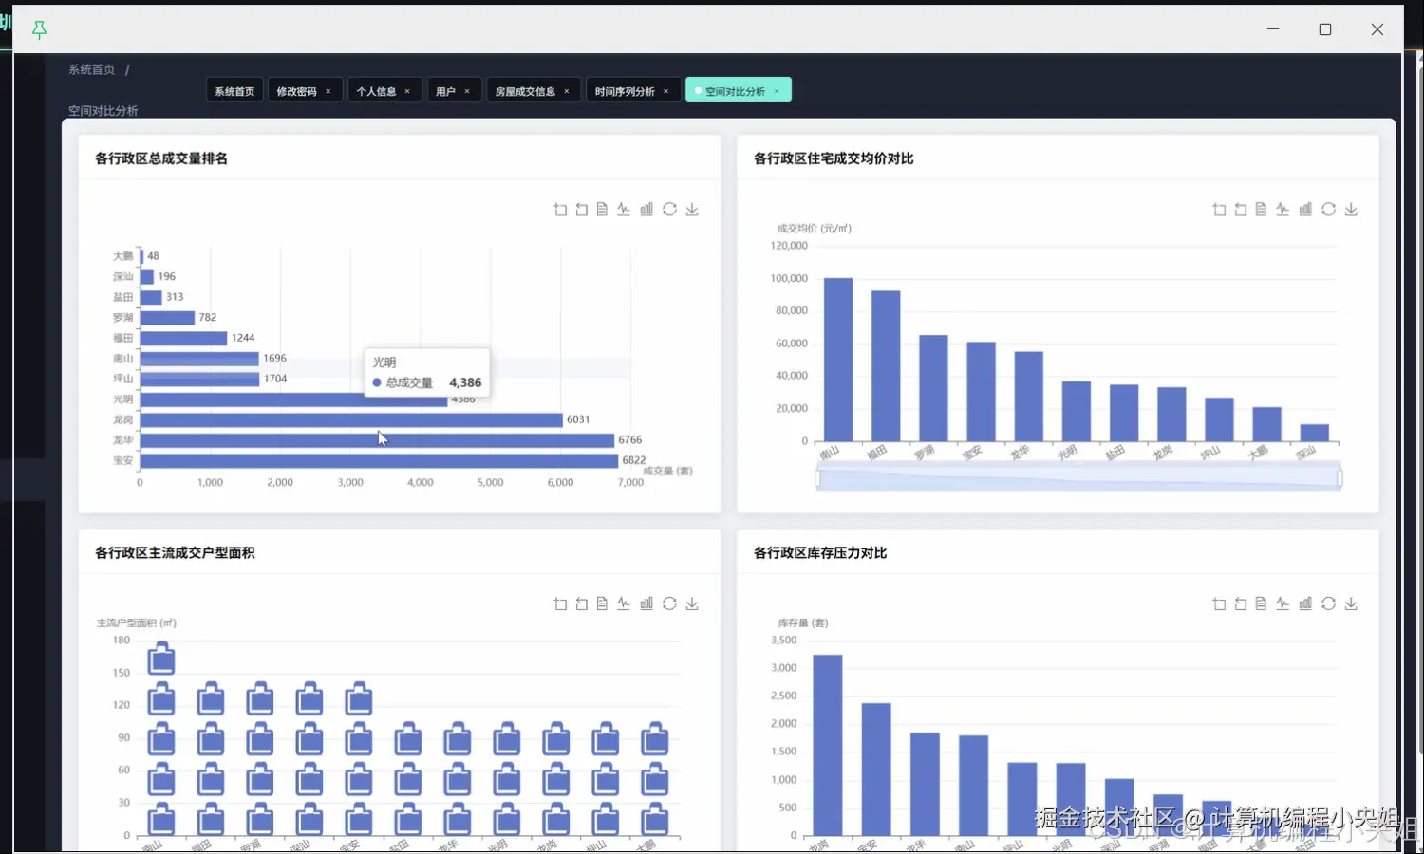Click the 宝安 bar showing 6822

pos(380,460)
